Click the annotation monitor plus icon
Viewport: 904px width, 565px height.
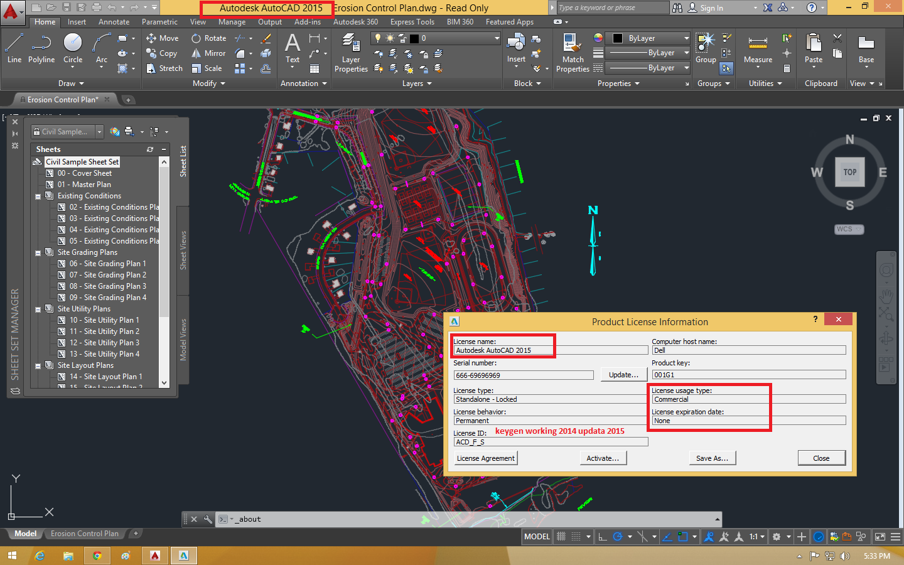pyautogui.click(x=802, y=537)
